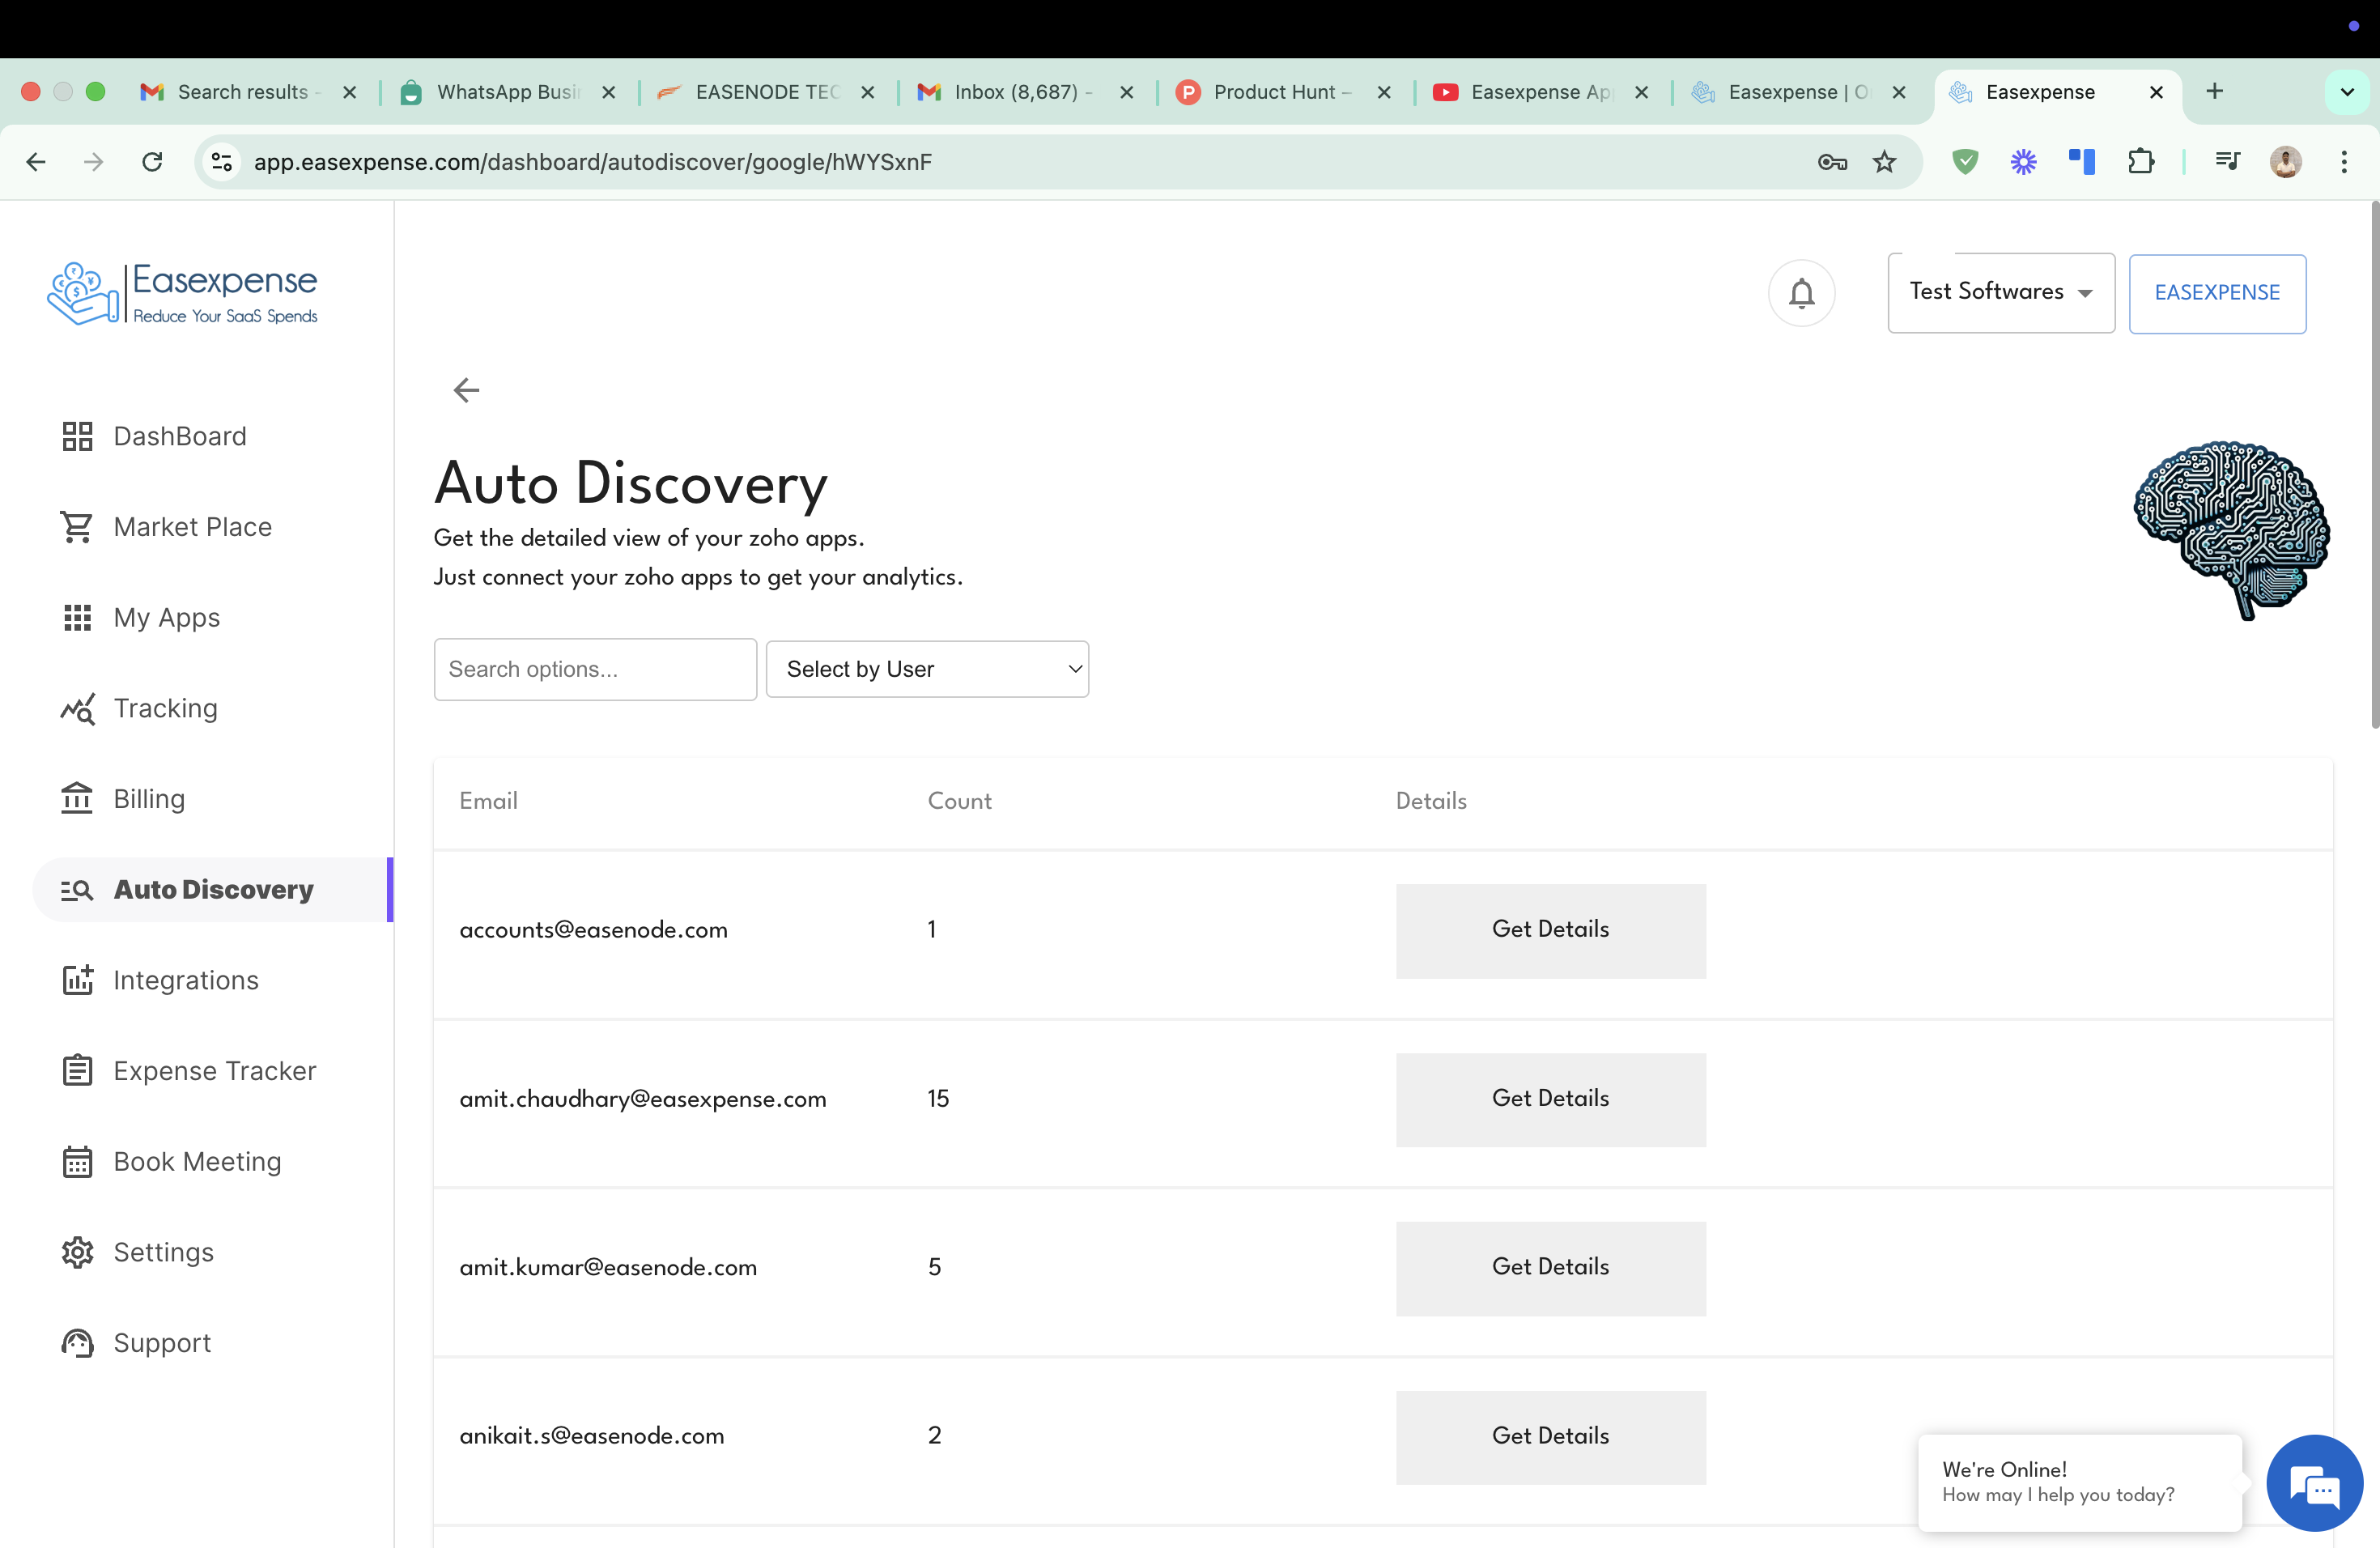The image size is (2380, 1548).
Task: Switch to the Search results Gmail tab
Action: pyautogui.click(x=245, y=92)
